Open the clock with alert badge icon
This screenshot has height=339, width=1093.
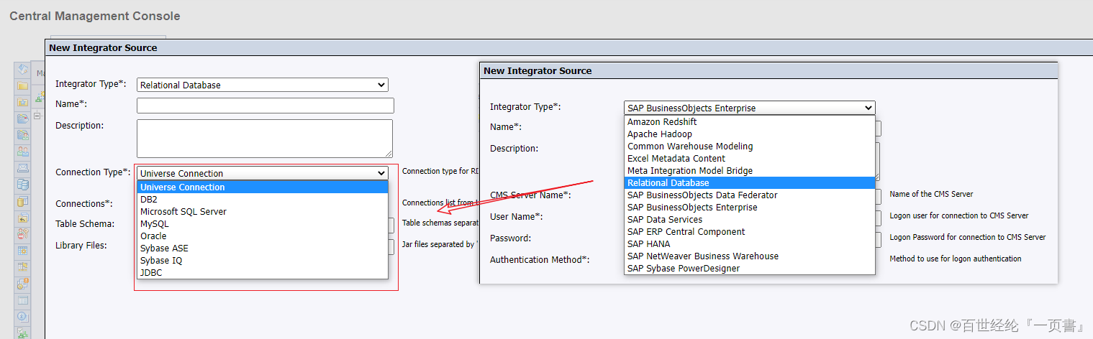click(23, 284)
